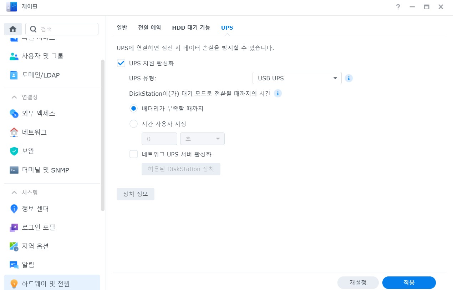453x290 pixels.
Task: Click the custom time value field
Action: [159, 139]
